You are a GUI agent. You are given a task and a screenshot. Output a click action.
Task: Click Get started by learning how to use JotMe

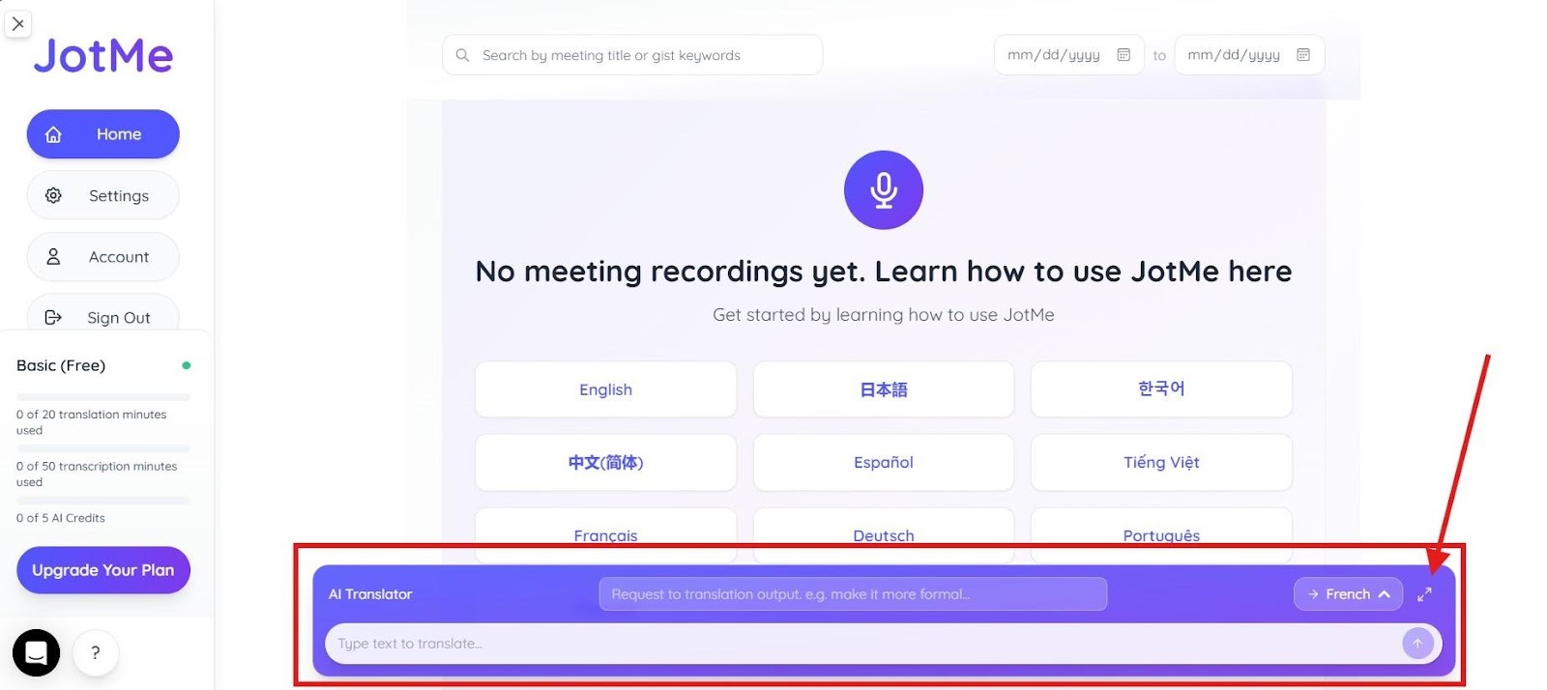884,315
